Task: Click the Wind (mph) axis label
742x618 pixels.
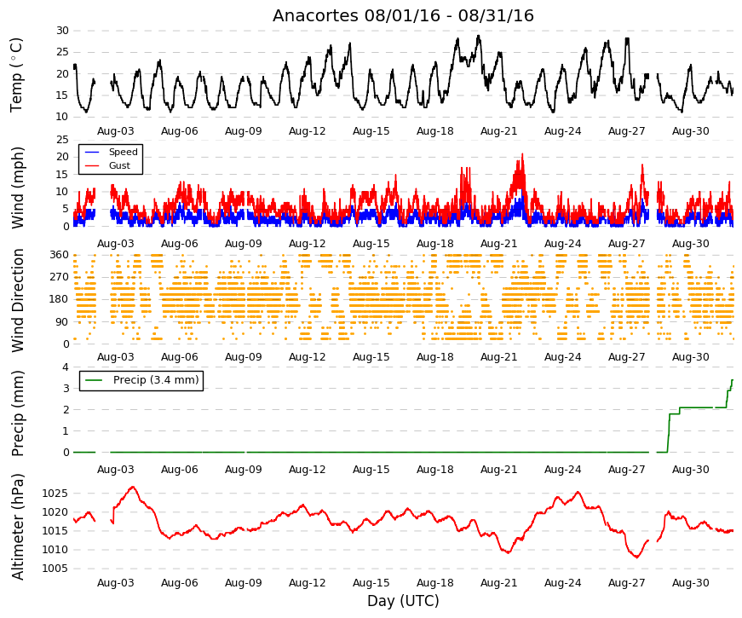Action: (x=17, y=188)
